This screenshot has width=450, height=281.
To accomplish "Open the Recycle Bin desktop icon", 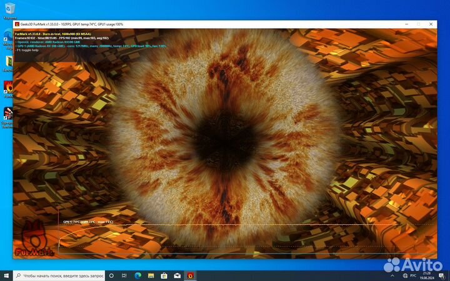I will tap(10, 10).
